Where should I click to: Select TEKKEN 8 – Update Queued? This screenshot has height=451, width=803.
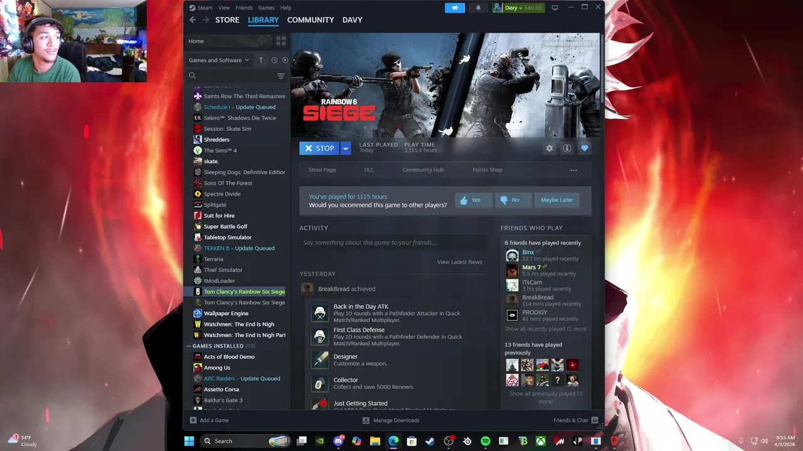click(238, 248)
